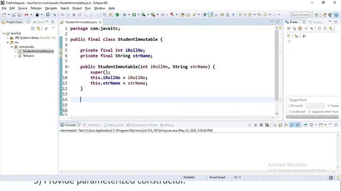Switch to the Problems tab
341x191 pixels.
(x=92, y=125)
